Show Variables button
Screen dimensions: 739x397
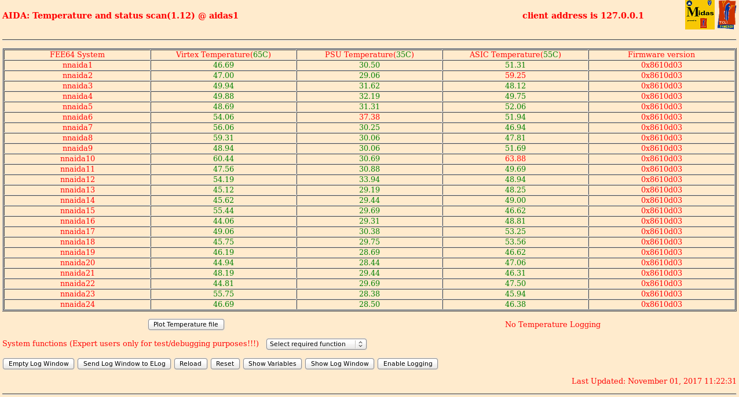pos(272,364)
